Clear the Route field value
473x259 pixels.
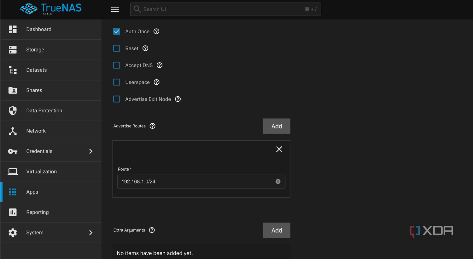(278, 182)
